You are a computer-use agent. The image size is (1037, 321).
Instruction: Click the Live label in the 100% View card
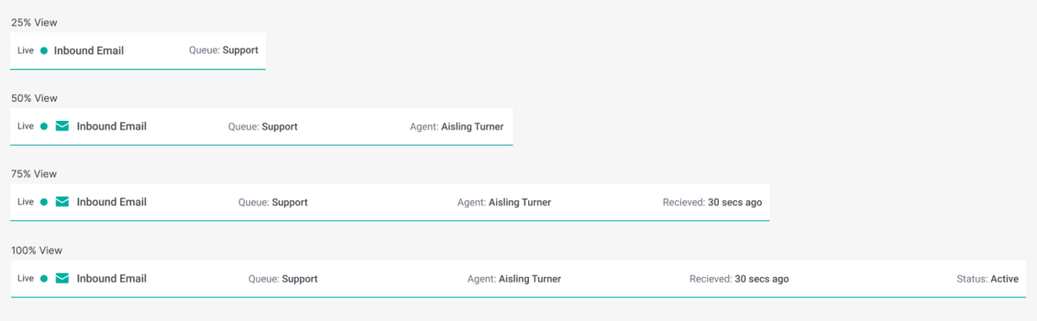(25, 279)
